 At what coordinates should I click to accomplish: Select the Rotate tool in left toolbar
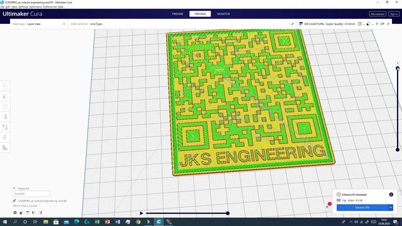tap(5, 107)
